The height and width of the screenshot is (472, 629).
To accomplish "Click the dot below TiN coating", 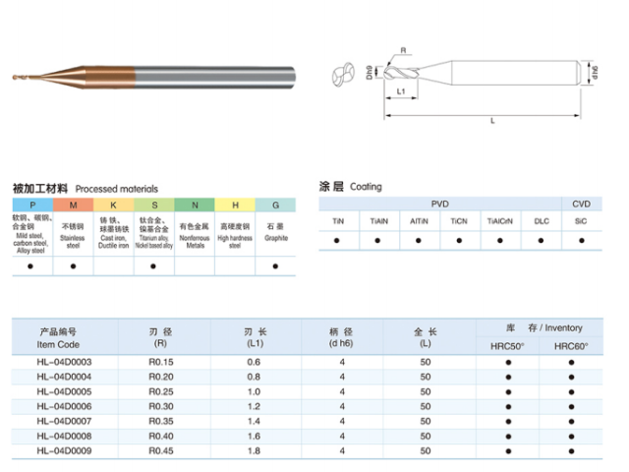I will (338, 240).
